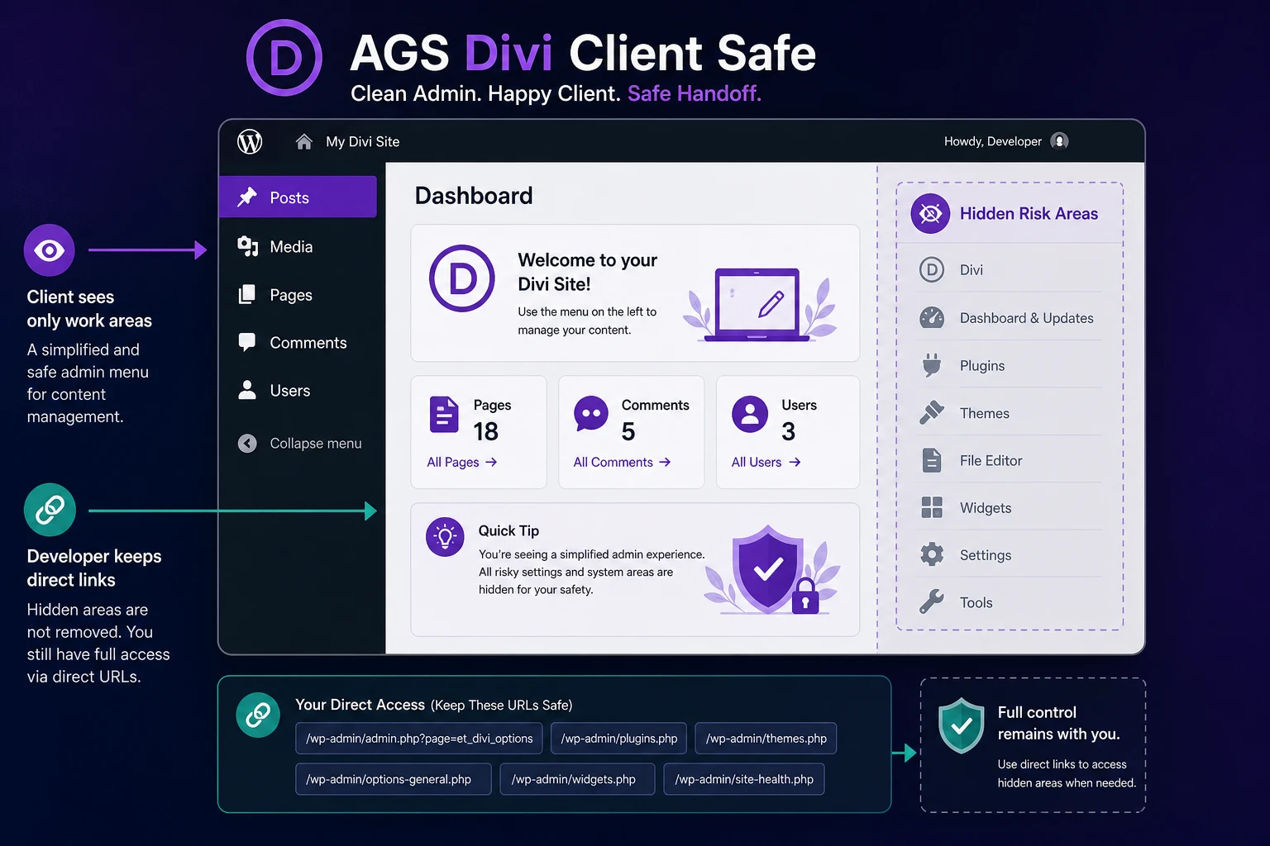The height and width of the screenshot is (846, 1270).
Task: Click the WordPress logo in admin bar
Action: point(250,141)
